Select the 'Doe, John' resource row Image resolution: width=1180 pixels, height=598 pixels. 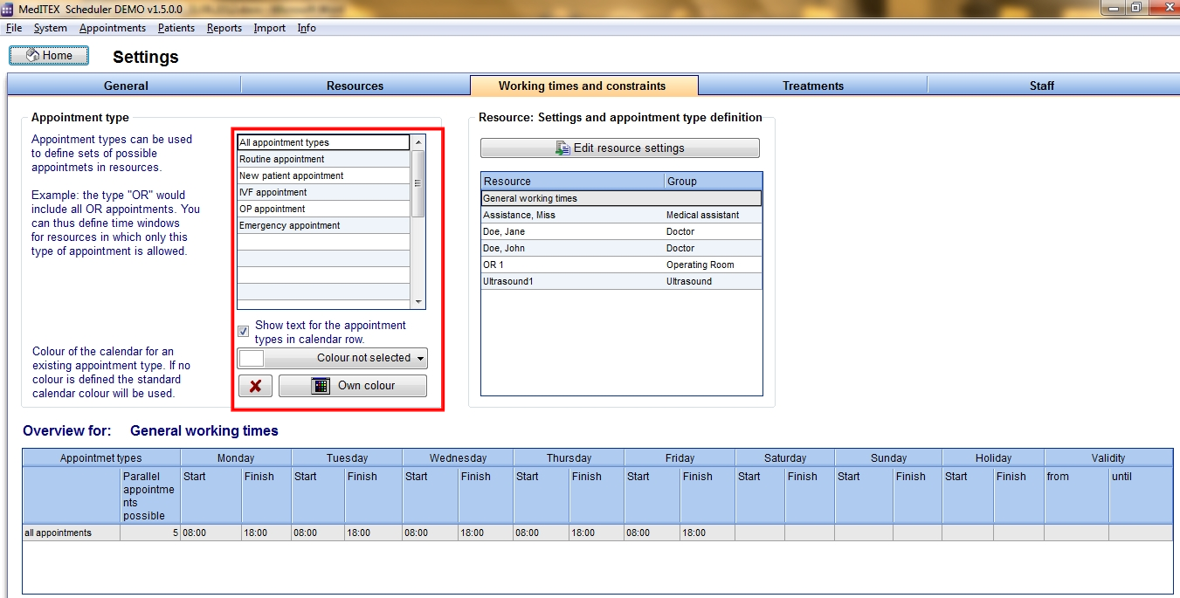[621, 248]
